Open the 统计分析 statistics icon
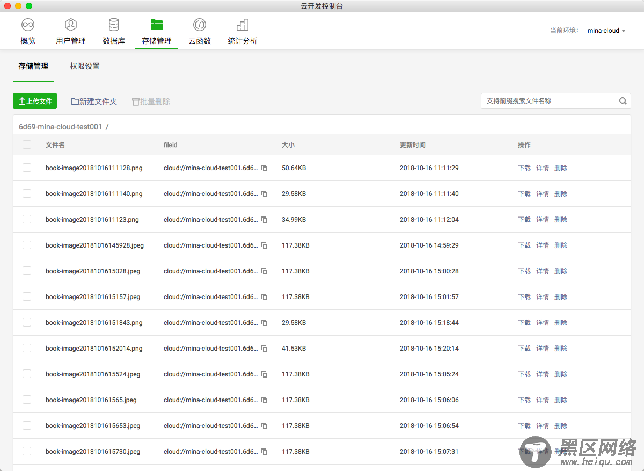 243,25
